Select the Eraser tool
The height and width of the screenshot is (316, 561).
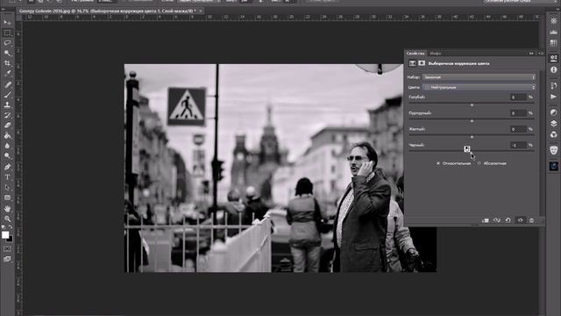pyautogui.click(x=7, y=126)
